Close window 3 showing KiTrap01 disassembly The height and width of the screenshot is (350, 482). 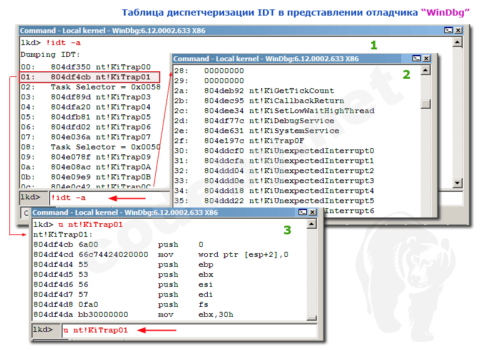(312, 212)
